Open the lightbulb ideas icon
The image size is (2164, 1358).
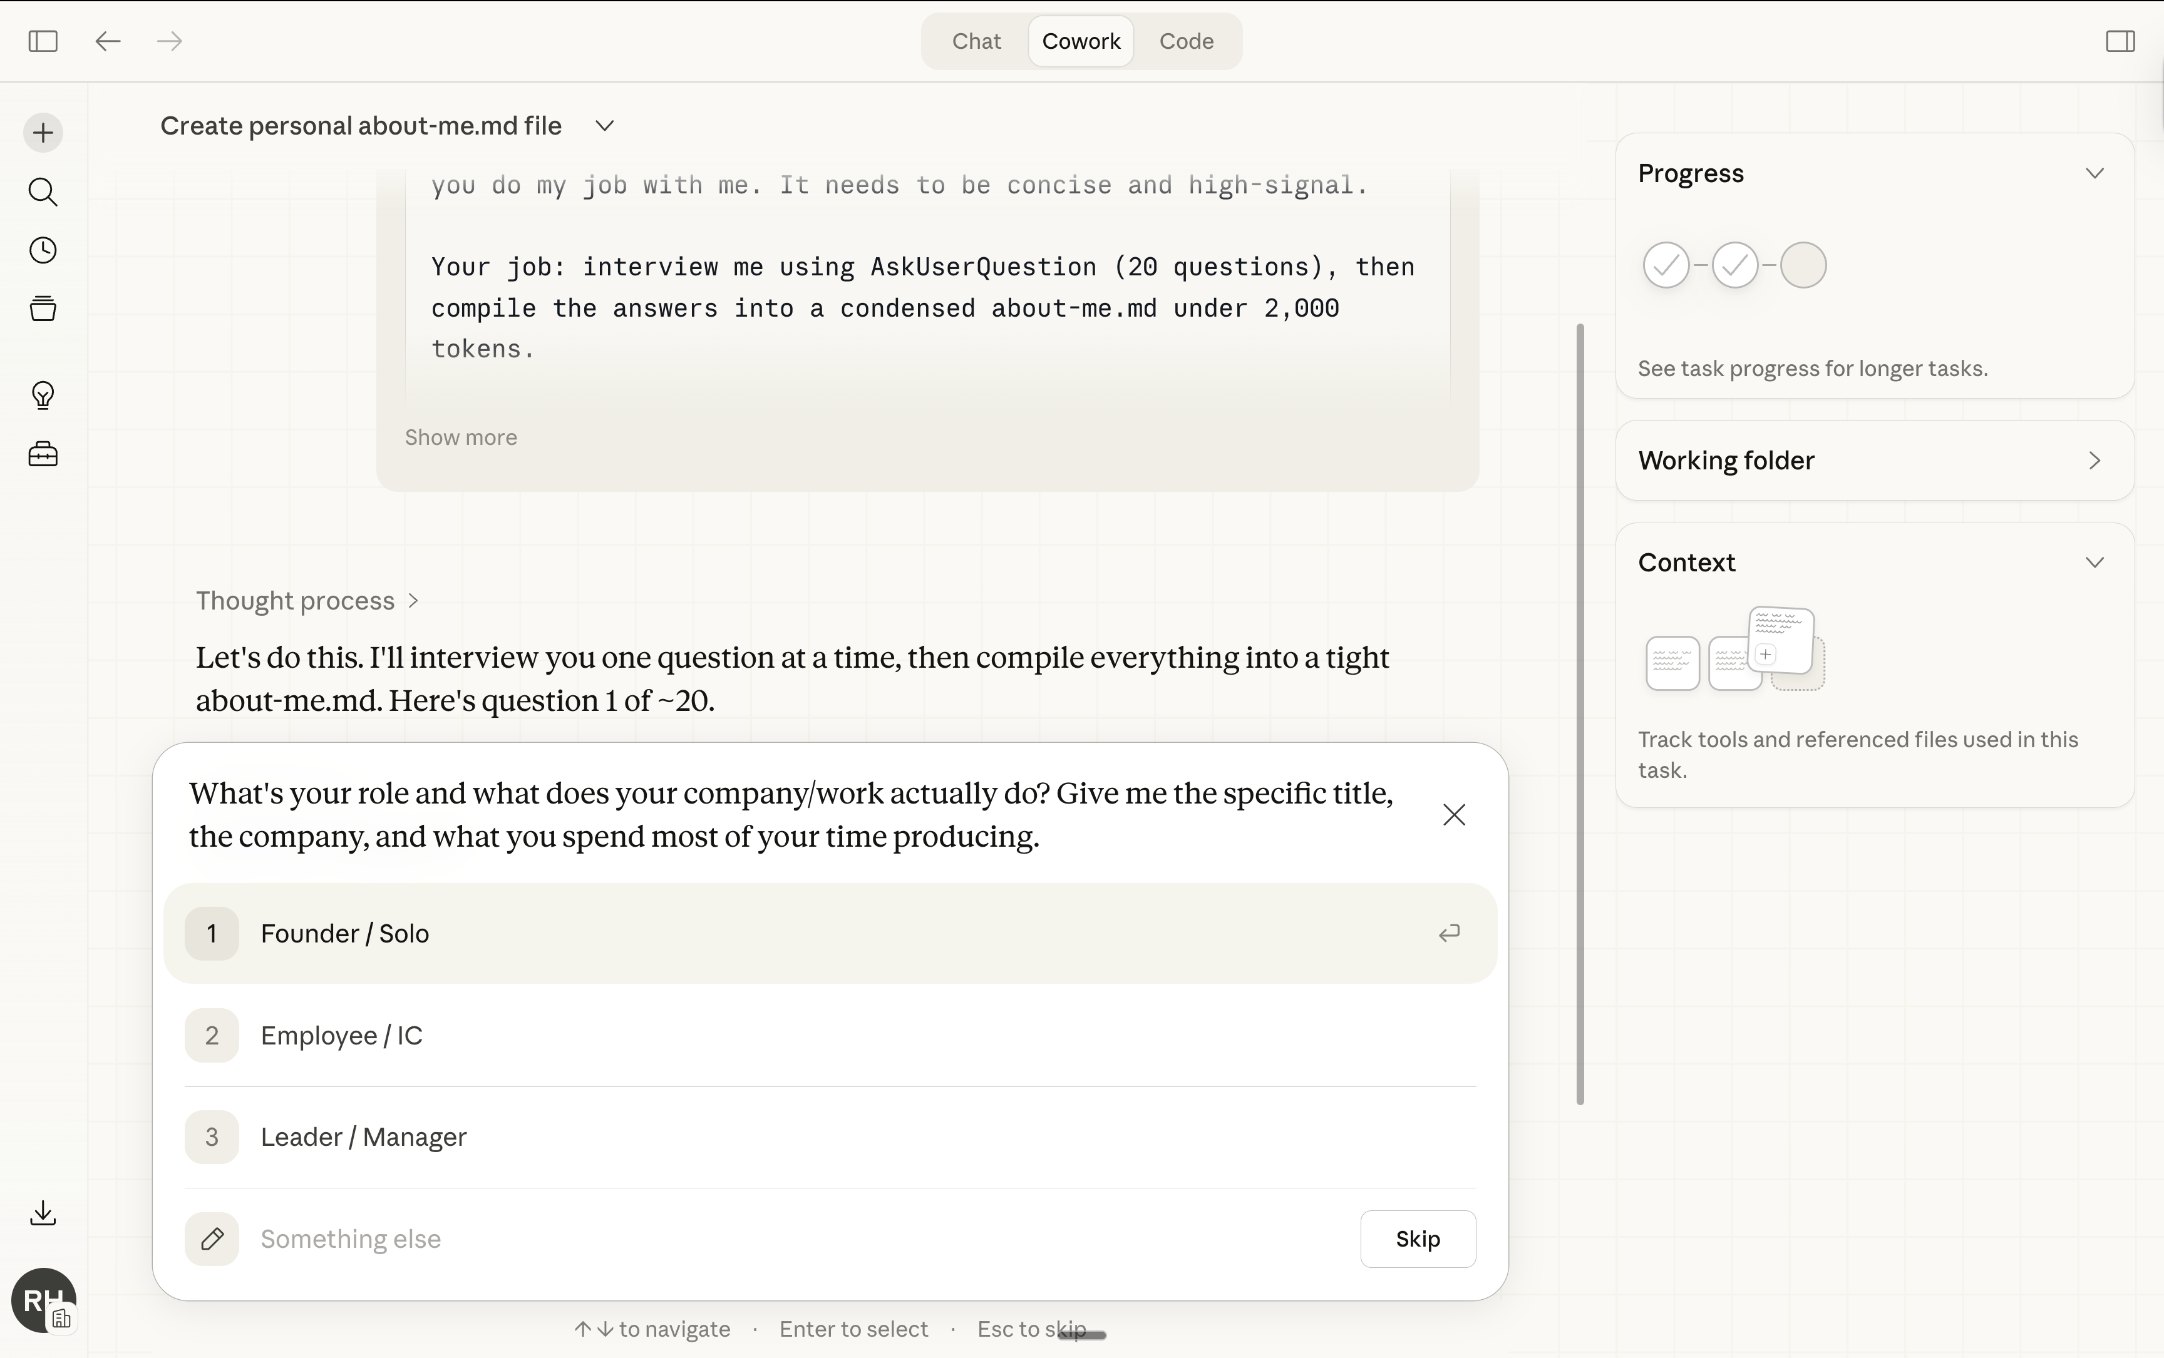click(42, 395)
